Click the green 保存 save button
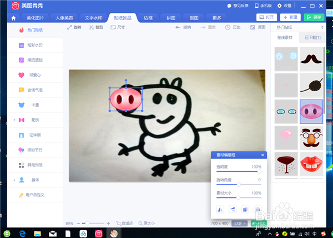The image size is (333, 238). click(314, 17)
